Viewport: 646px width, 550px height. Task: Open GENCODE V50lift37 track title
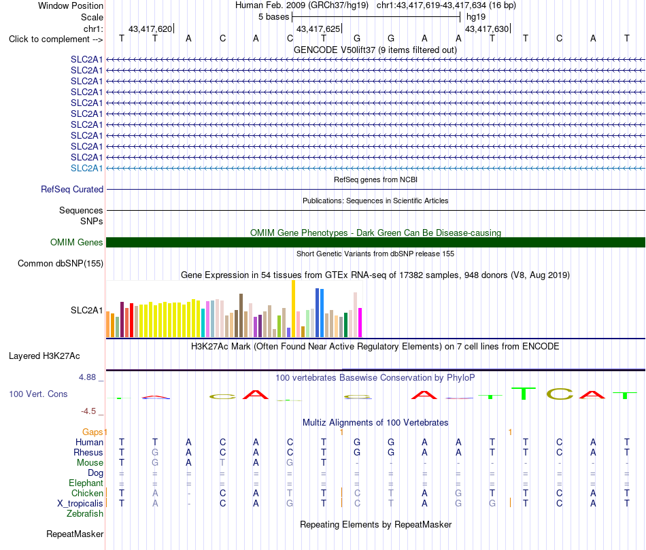(x=375, y=50)
